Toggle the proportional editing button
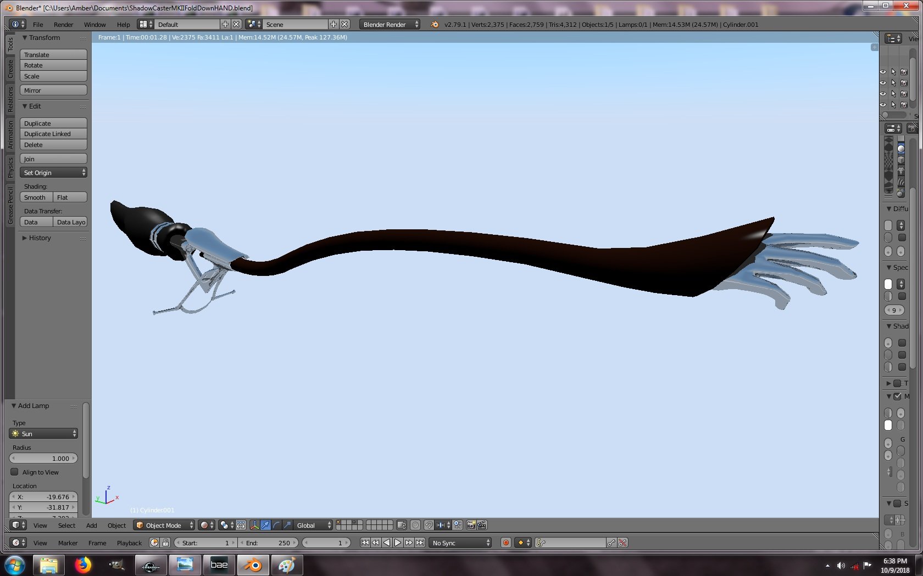The image size is (923, 576). [x=415, y=525]
